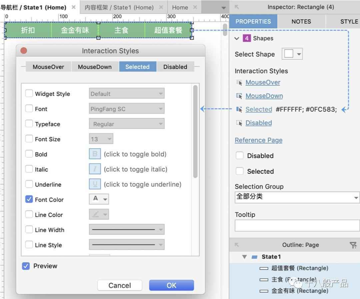This screenshot has height=299, width=360.
Task: Click the Cancel button
Action: tap(120, 285)
